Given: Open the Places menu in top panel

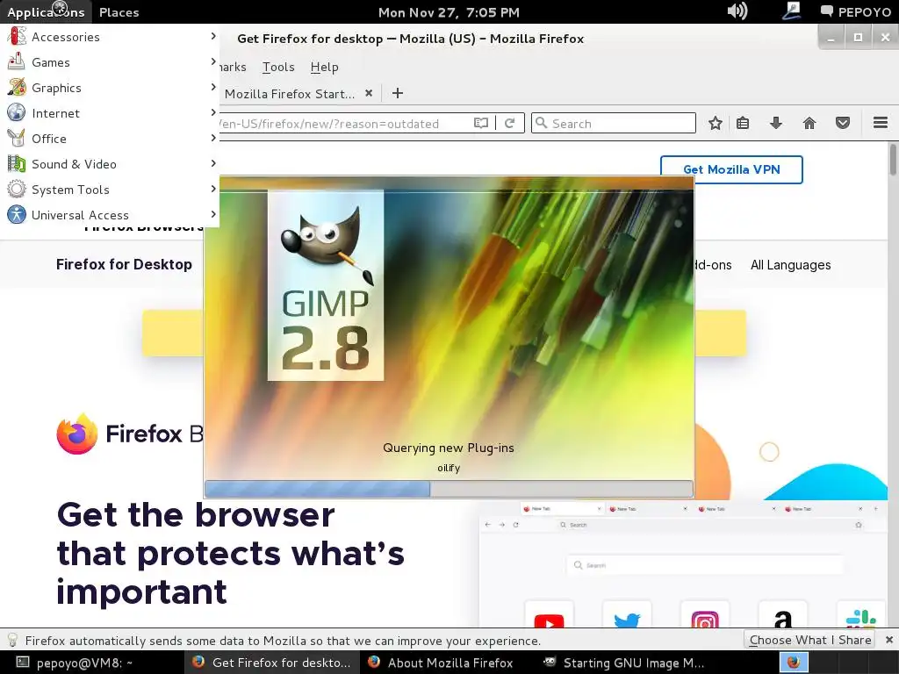Looking at the screenshot, I should click(119, 12).
